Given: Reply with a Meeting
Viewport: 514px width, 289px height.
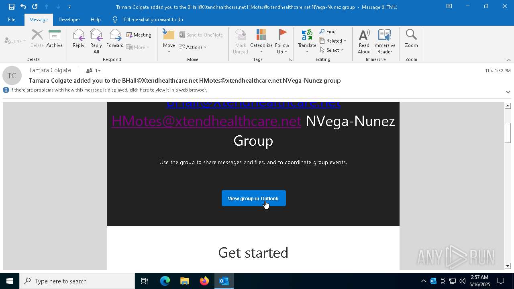Looking at the screenshot, I should (139, 35).
